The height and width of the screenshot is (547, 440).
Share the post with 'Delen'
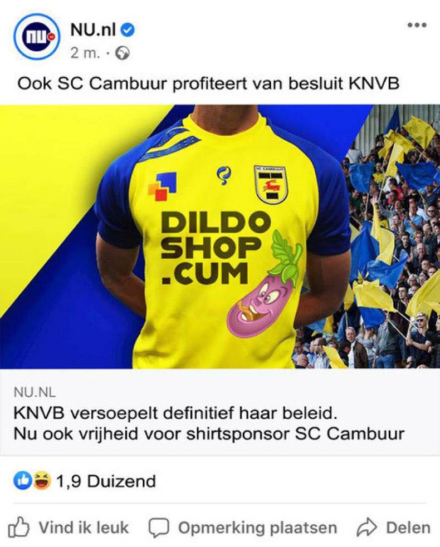click(394, 528)
